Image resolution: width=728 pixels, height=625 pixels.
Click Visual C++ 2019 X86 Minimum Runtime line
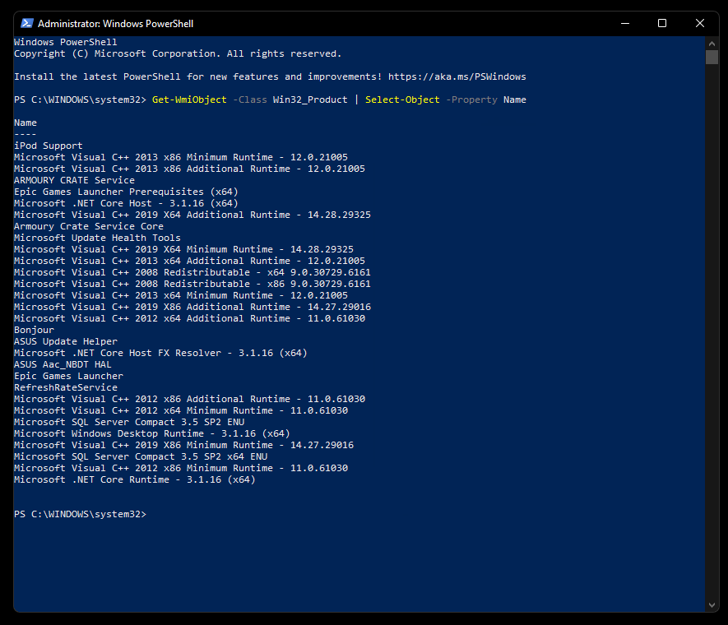coord(184,445)
